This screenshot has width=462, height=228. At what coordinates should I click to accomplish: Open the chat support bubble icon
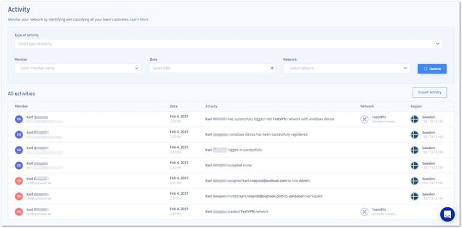447,214
